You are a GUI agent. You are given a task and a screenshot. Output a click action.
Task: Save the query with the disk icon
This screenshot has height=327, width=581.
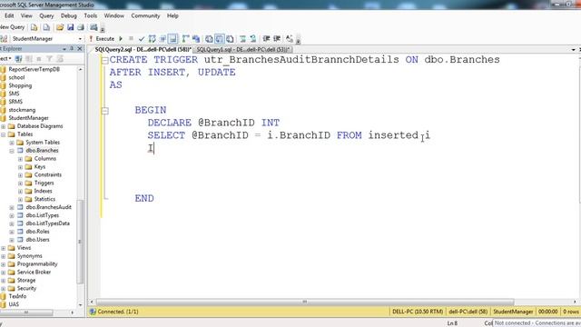coord(71,27)
